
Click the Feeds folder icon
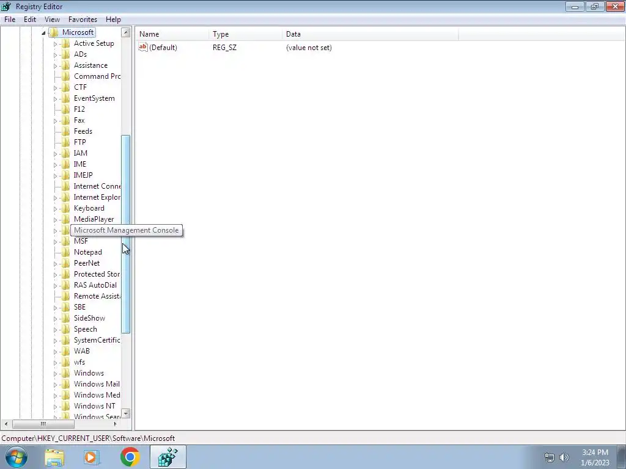[x=66, y=131]
